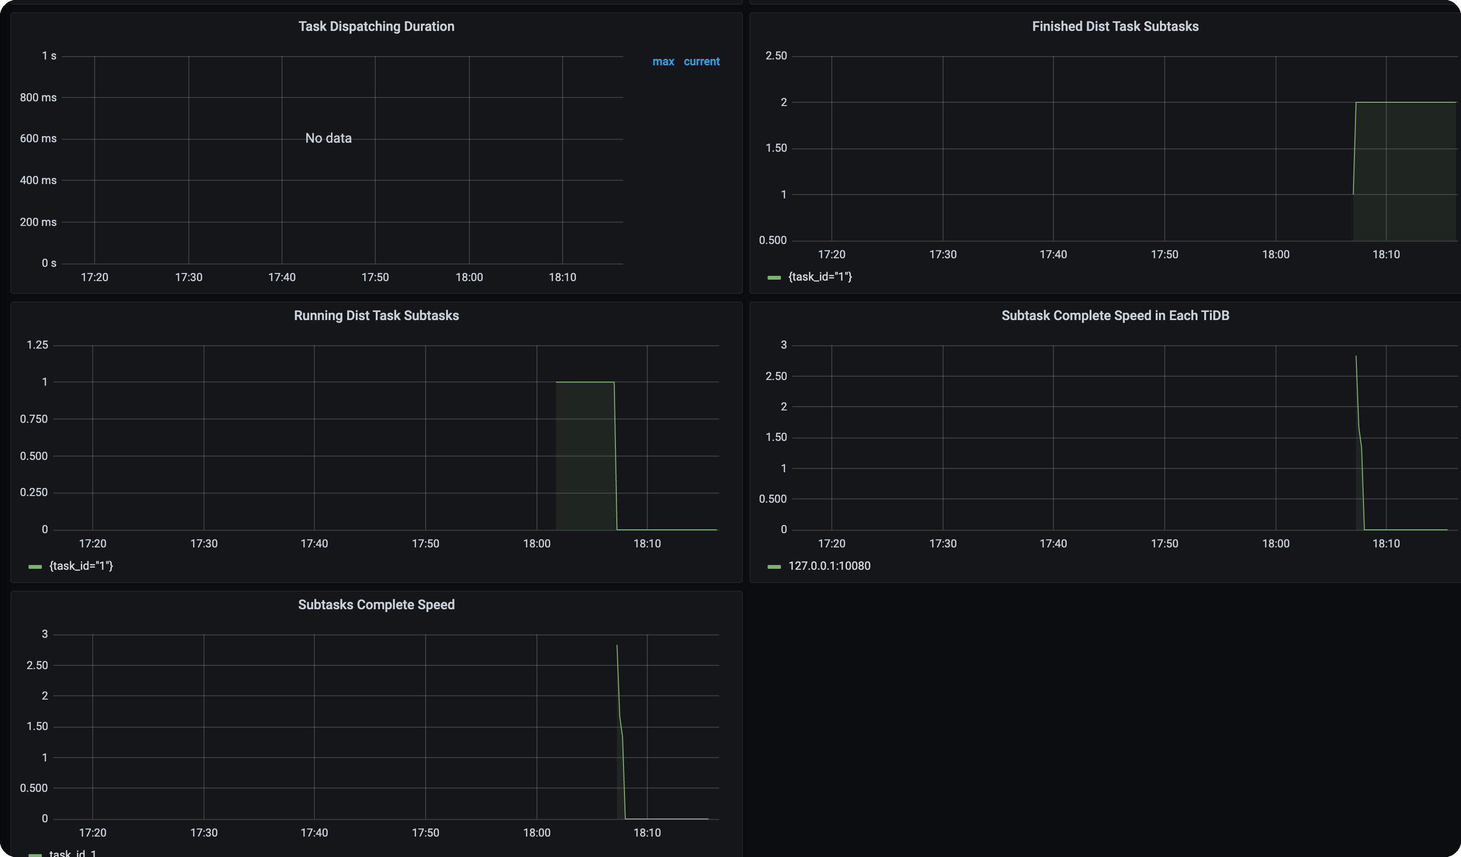Sort legend values by max
The image size is (1461, 857).
tap(663, 61)
